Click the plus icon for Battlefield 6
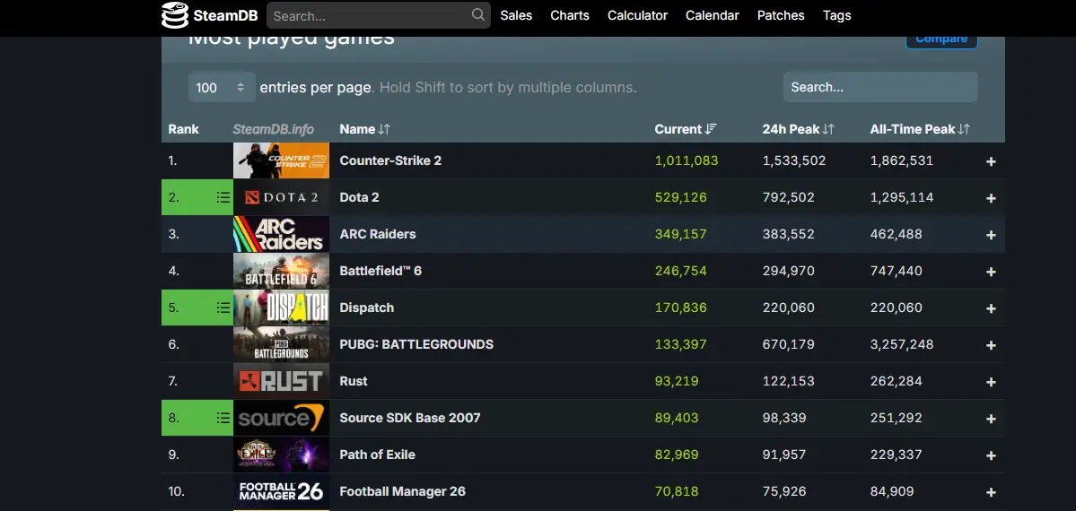Viewport: 1076px width, 511px height. (991, 272)
